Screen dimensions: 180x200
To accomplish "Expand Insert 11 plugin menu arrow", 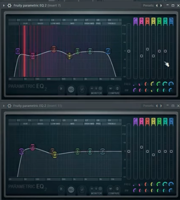I will click(4, 106).
